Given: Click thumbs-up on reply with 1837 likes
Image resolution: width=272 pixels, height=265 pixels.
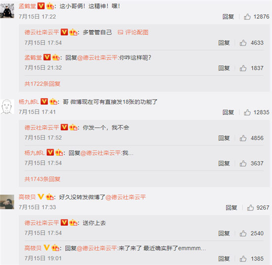Looking at the screenshot, I should point(243,68).
